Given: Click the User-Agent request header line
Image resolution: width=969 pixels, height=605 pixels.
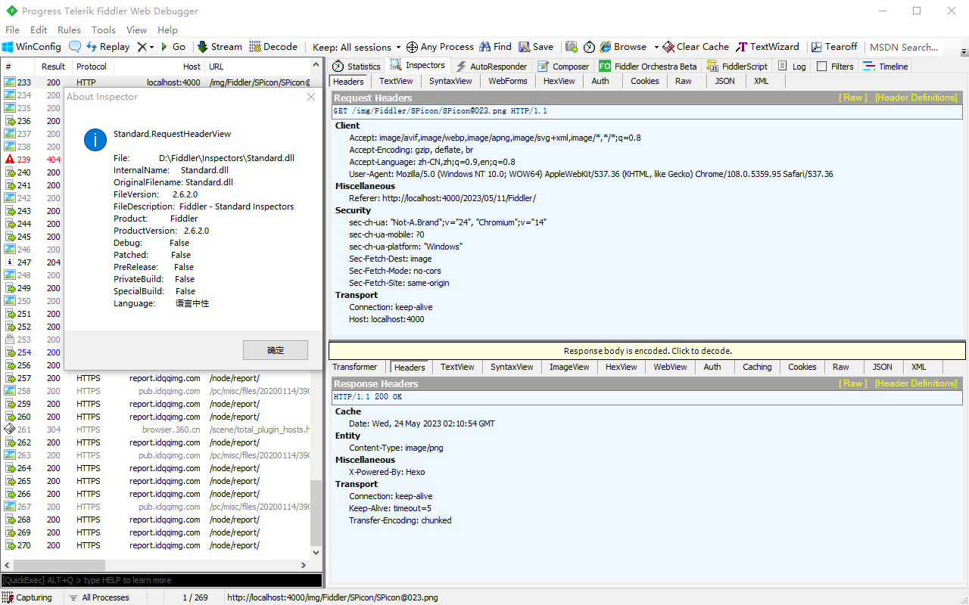Looking at the screenshot, I should click(x=590, y=174).
